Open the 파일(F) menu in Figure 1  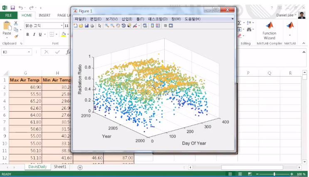pos(80,19)
